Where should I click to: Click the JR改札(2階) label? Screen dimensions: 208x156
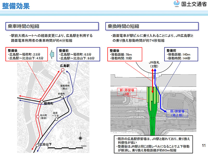pyautogui.click(x=154, y=64)
